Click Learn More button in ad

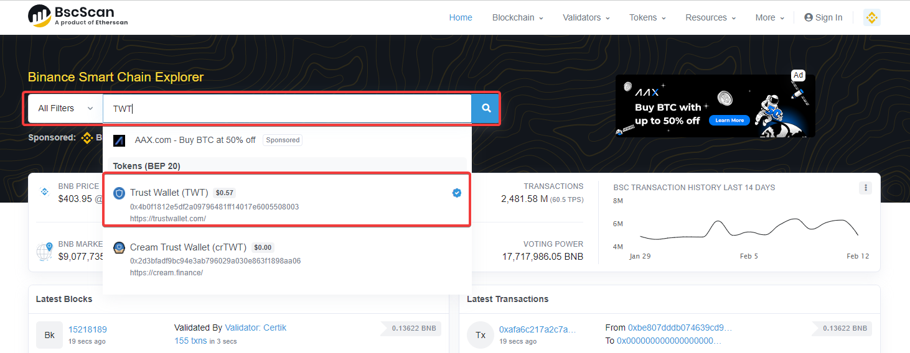click(x=729, y=120)
